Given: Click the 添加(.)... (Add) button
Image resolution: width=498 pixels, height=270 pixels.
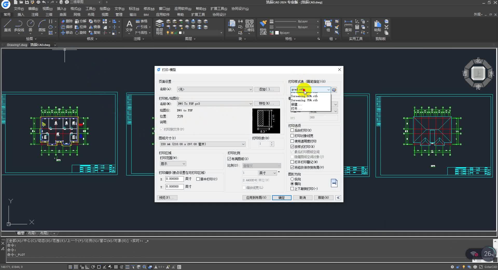Looking at the screenshot, I should 267,89.
